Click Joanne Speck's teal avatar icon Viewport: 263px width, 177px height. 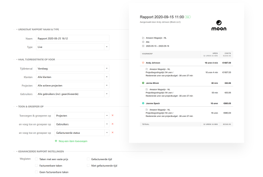(x=143, y=103)
